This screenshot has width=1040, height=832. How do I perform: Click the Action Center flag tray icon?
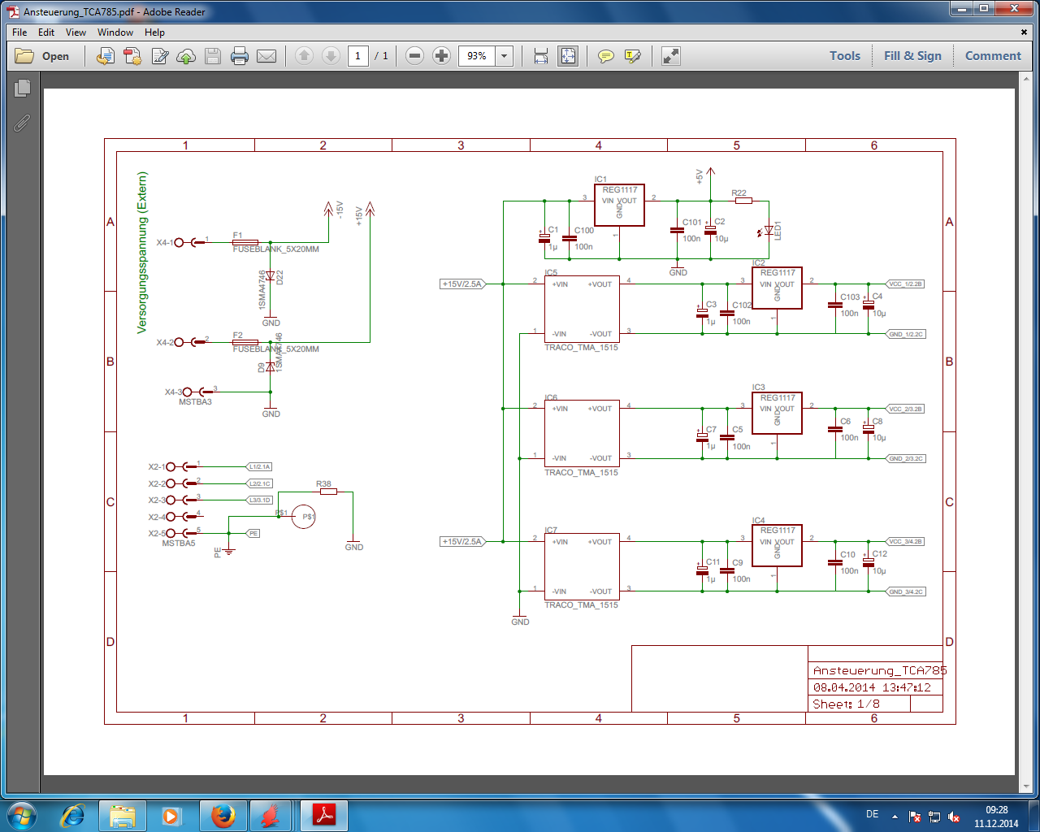[x=915, y=817]
